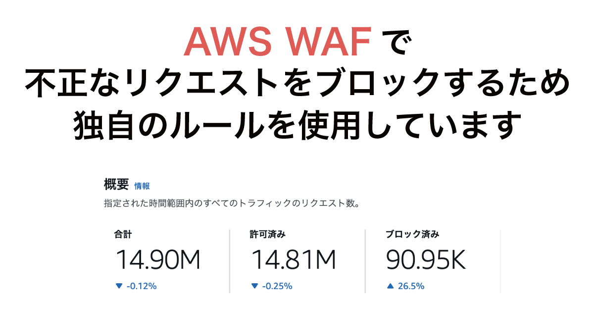Click the 90.95K blocked value
This screenshot has width=594, height=312.
[x=426, y=260]
